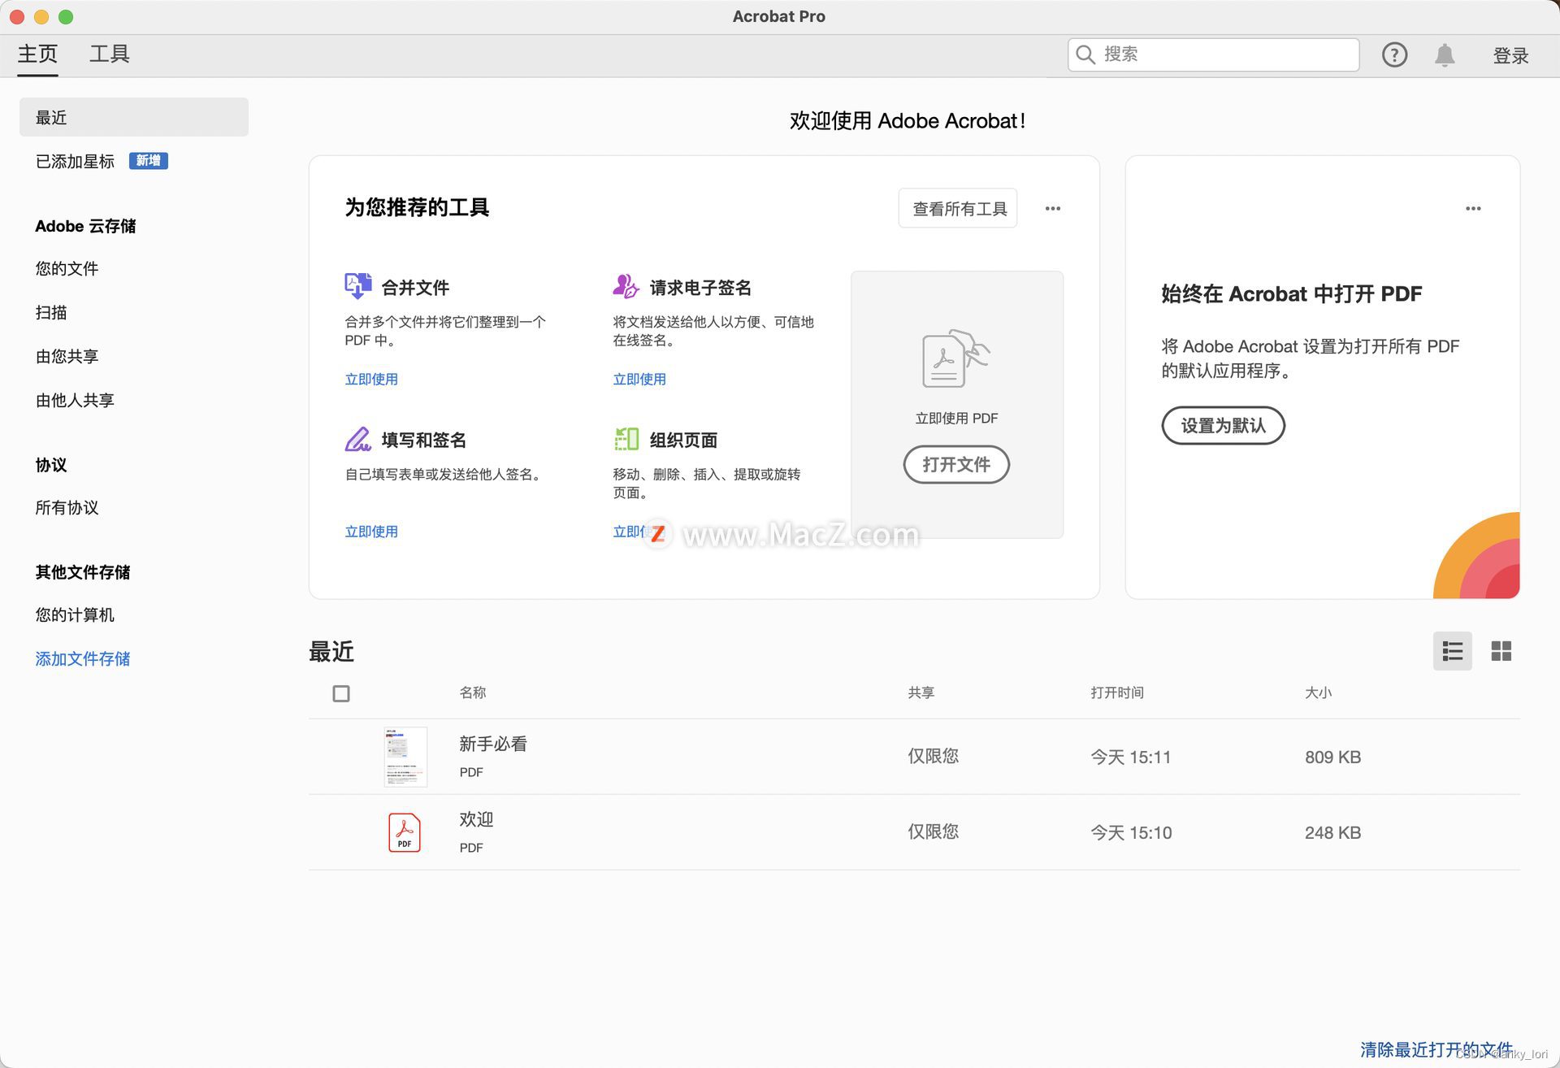The height and width of the screenshot is (1068, 1560).
Task: Click the 清除最近打开的文件 link
Action: (1435, 1049)
